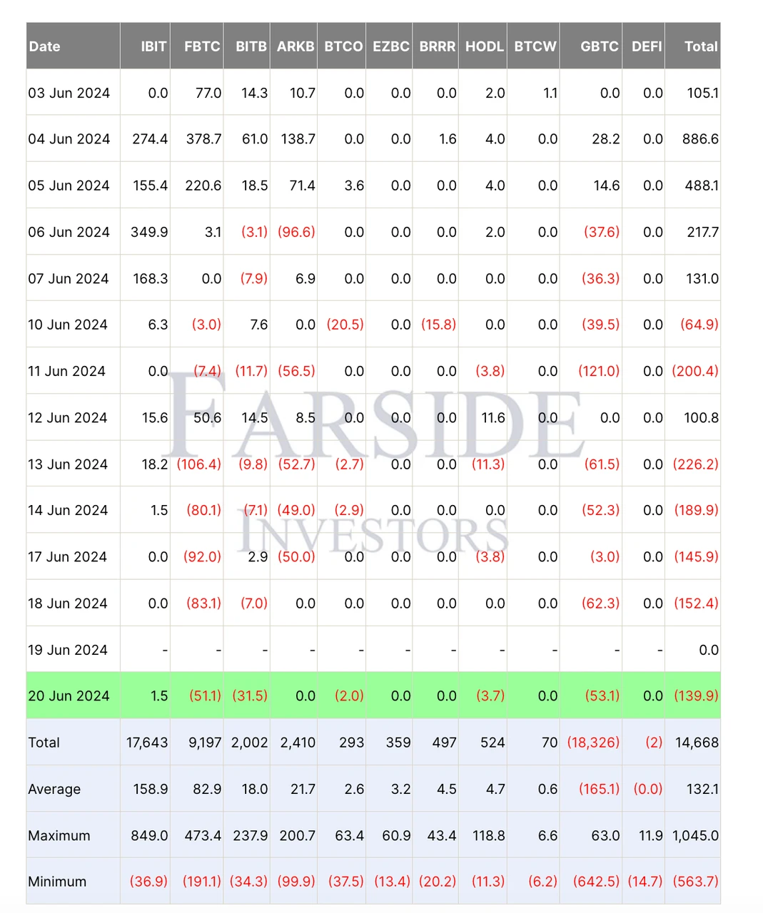Select the Date column header
The height and width of the screenshot is (913, 763).
click(x=44, y=46)
